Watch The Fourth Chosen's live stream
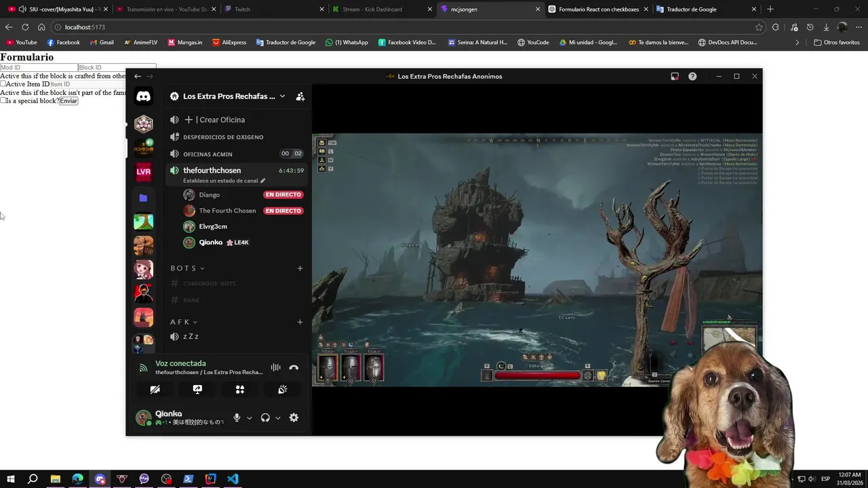This screenshot has height=488, width=868. 283,211
